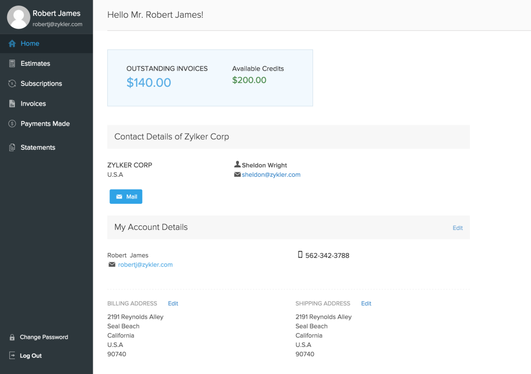Screen dimensions: 531x374
Task: Click Edit for My Account Details
Action: coord(457,228)
